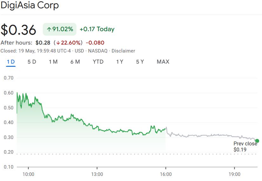The height and width of the screenshot is (181, 262).
Task: Show the 6 M price history
Action: [75, 62]
